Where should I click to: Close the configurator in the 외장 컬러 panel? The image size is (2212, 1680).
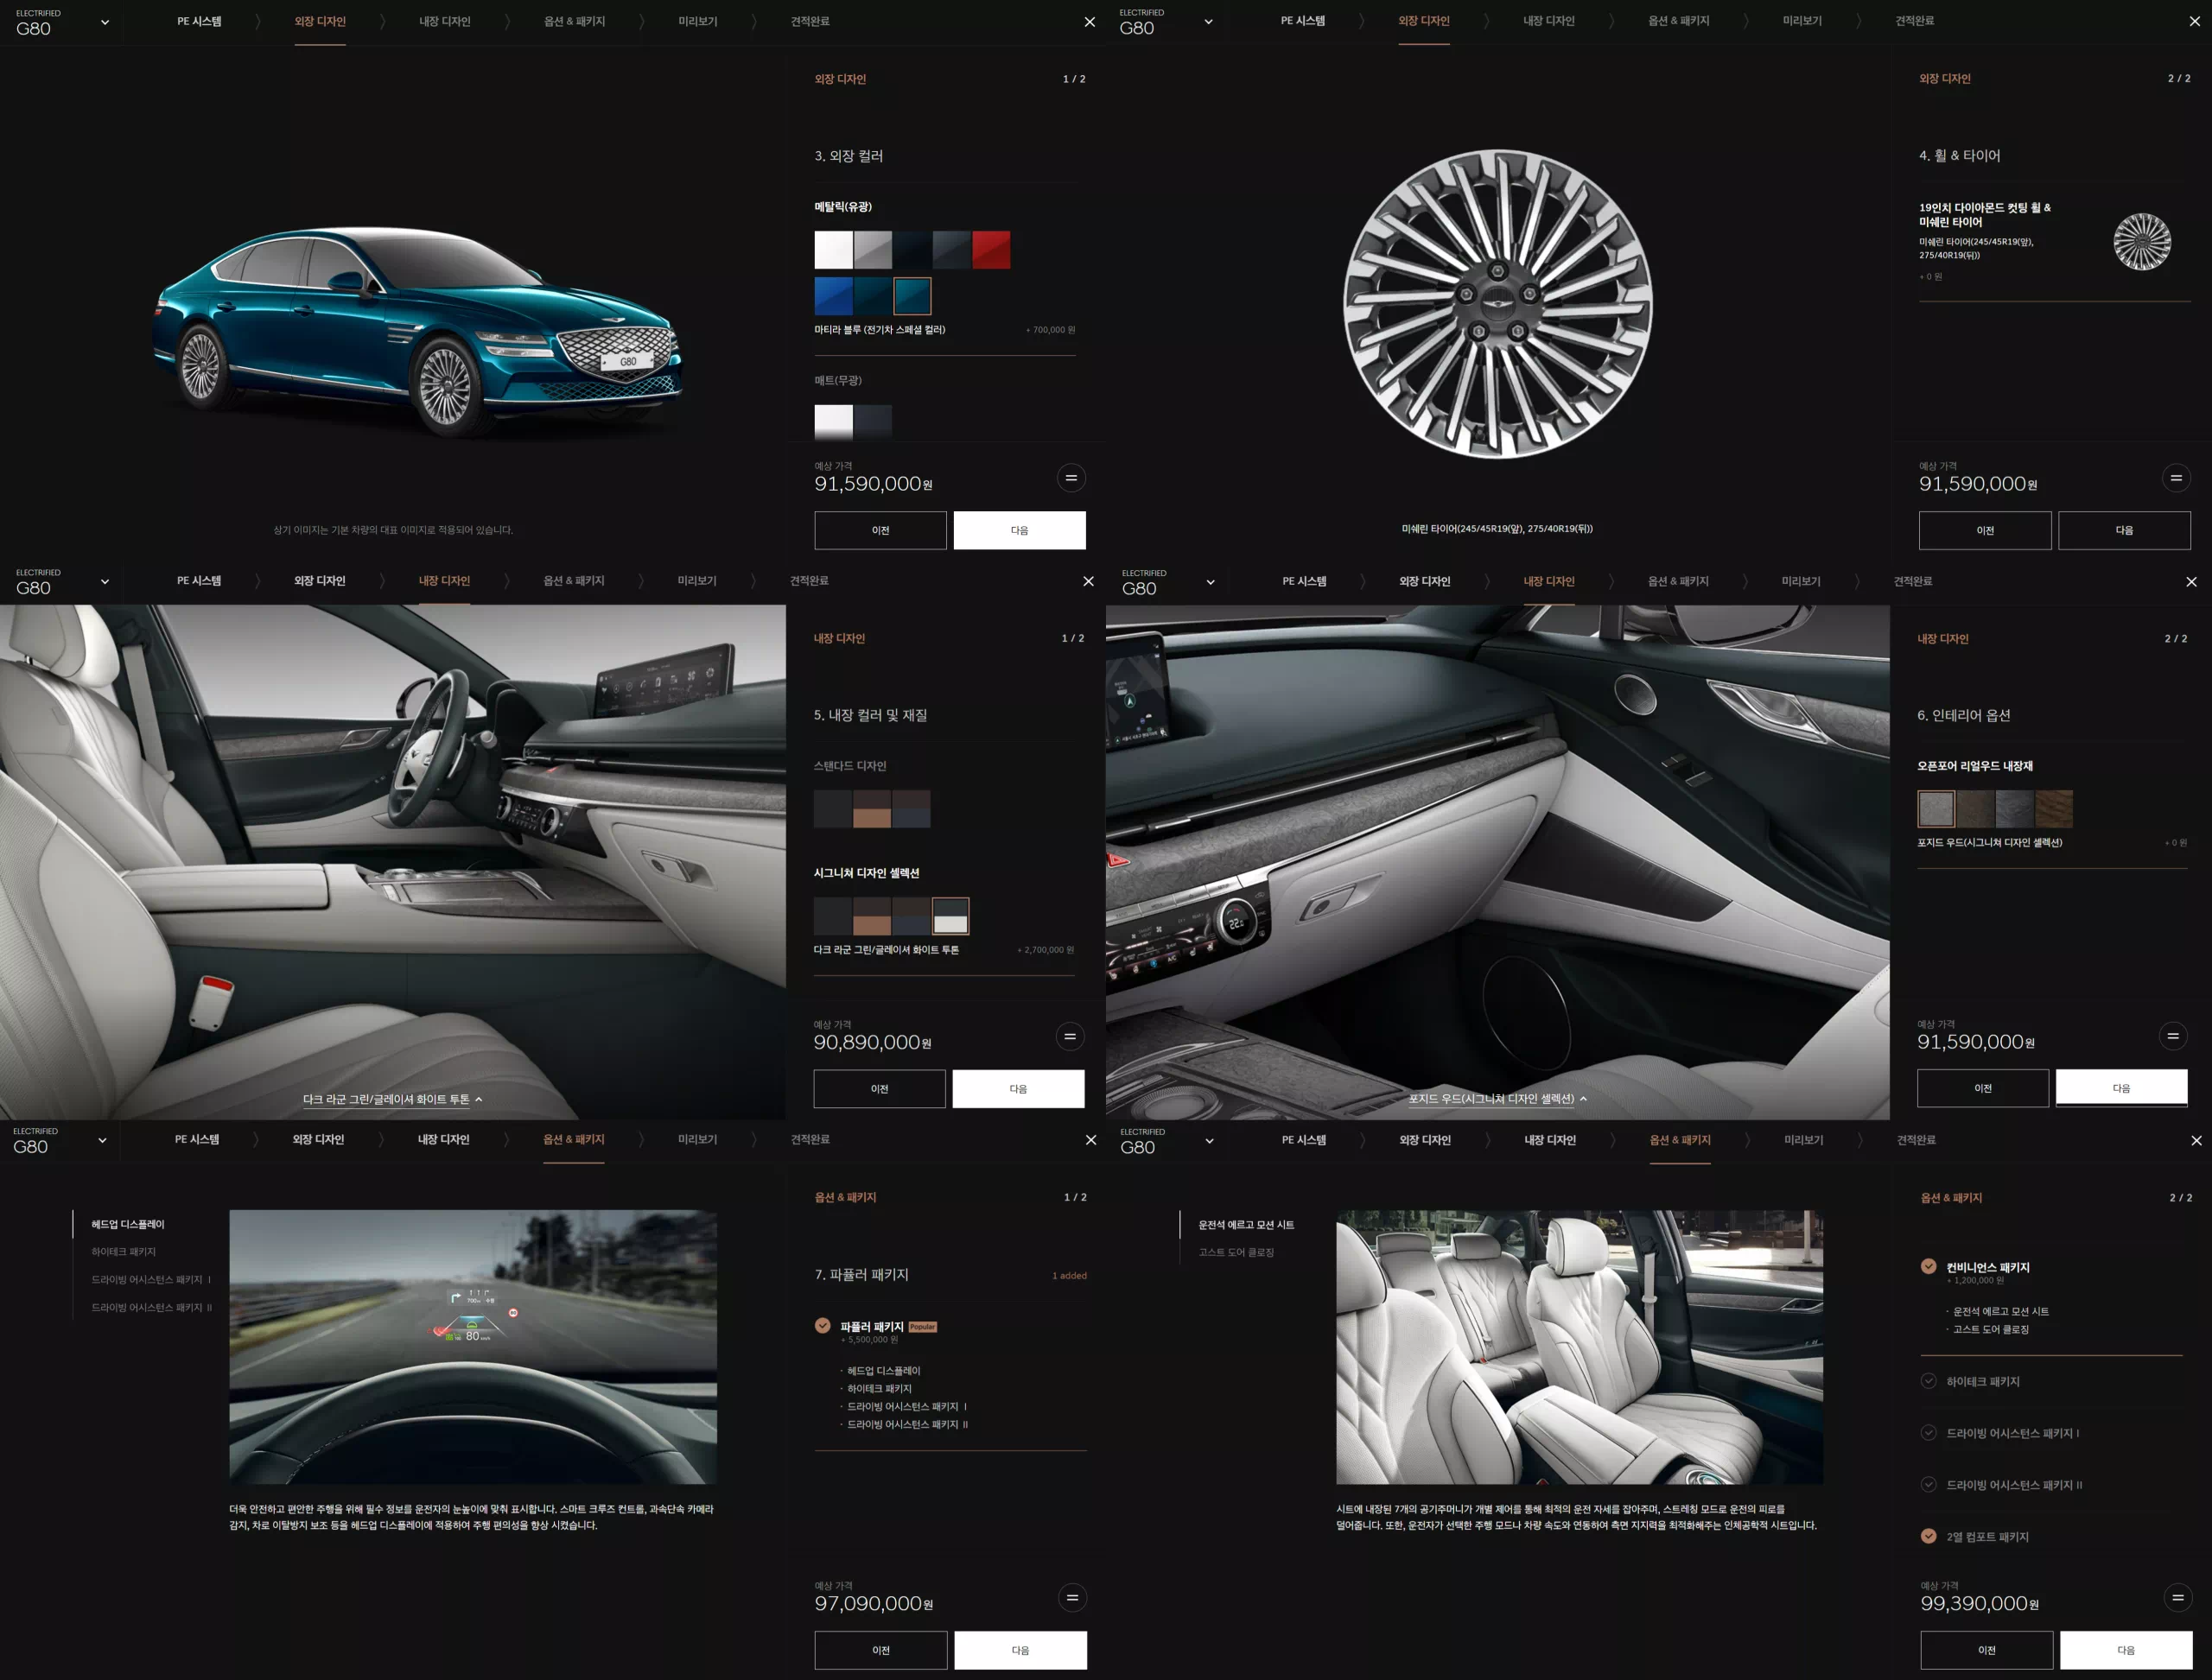(1090, 22)
